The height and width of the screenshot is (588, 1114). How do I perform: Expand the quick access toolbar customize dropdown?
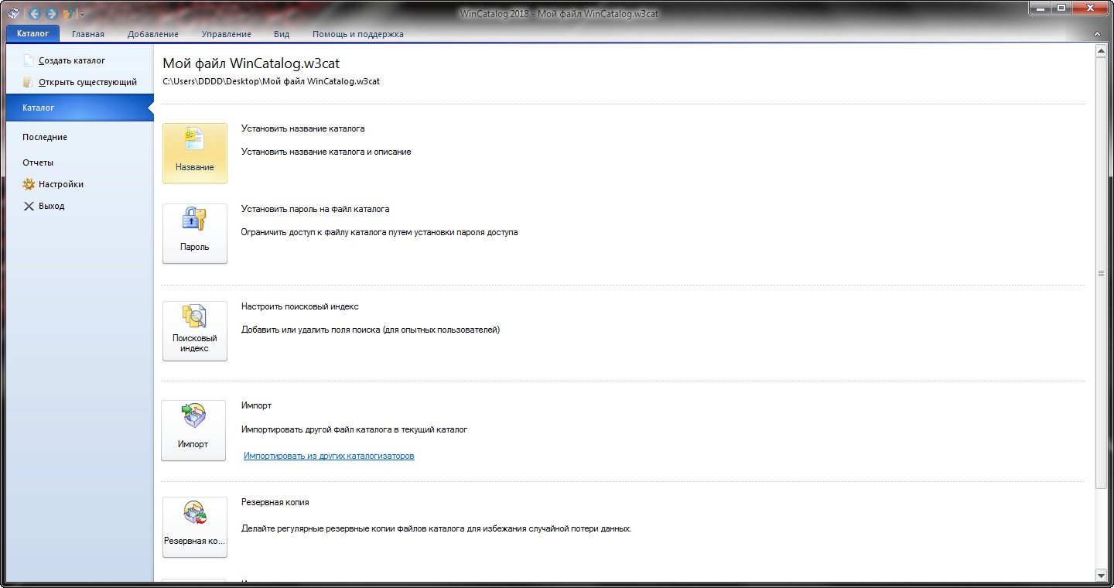pyautogui.click(x=83, y=14)
